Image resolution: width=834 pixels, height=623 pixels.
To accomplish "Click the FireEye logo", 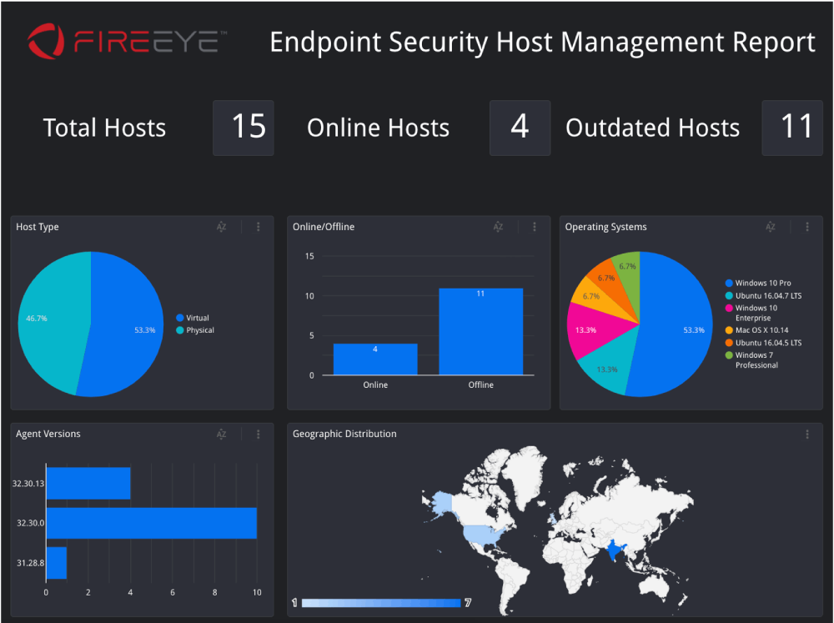I will (x=123, y=42).
